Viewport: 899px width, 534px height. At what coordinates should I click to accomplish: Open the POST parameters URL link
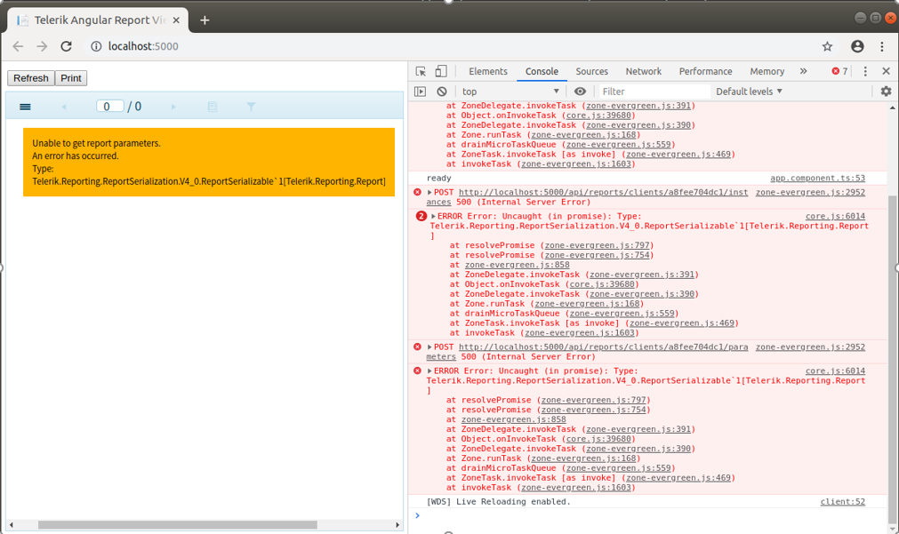[603, 347]
